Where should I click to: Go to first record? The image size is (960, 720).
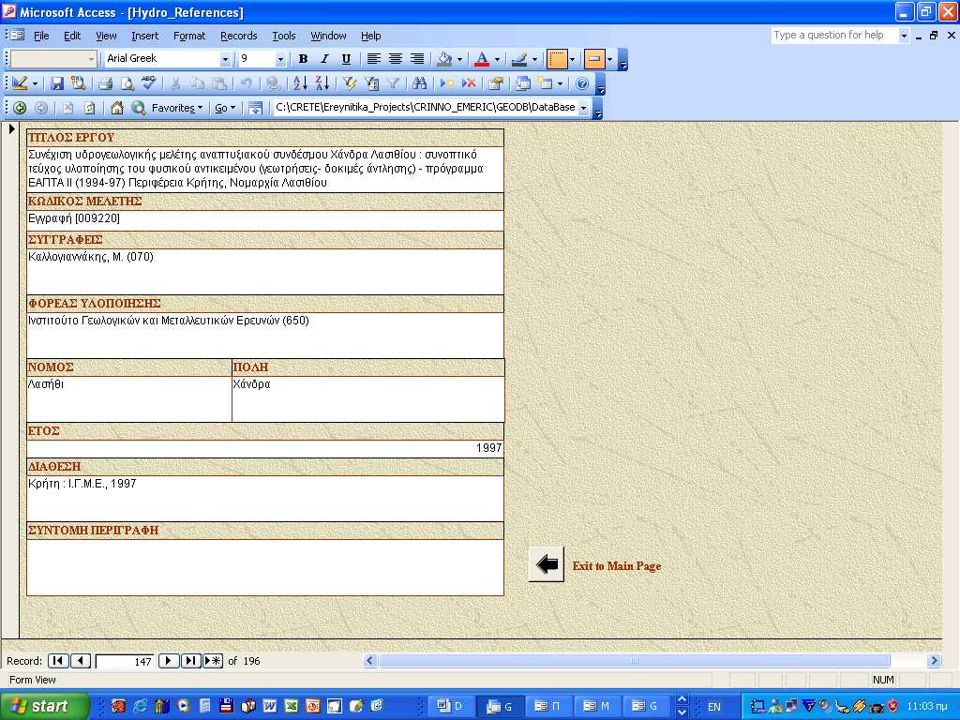point(57,661)
